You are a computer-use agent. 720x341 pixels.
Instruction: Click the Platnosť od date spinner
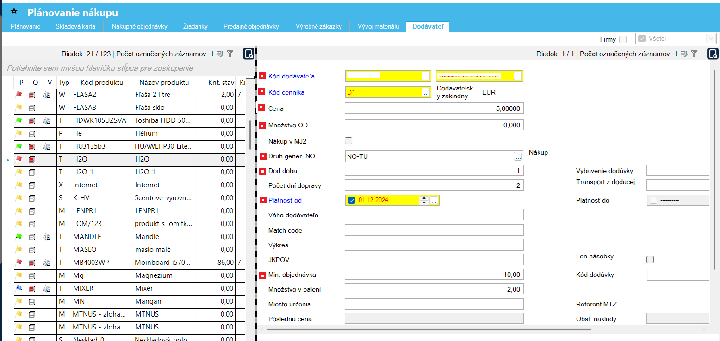pyautogui.click(x=423, y=200)
